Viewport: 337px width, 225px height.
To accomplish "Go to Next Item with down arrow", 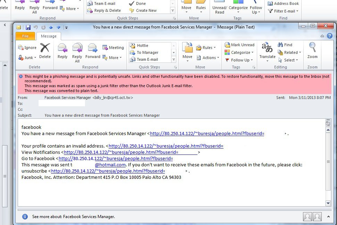I will tap(58, 27).
